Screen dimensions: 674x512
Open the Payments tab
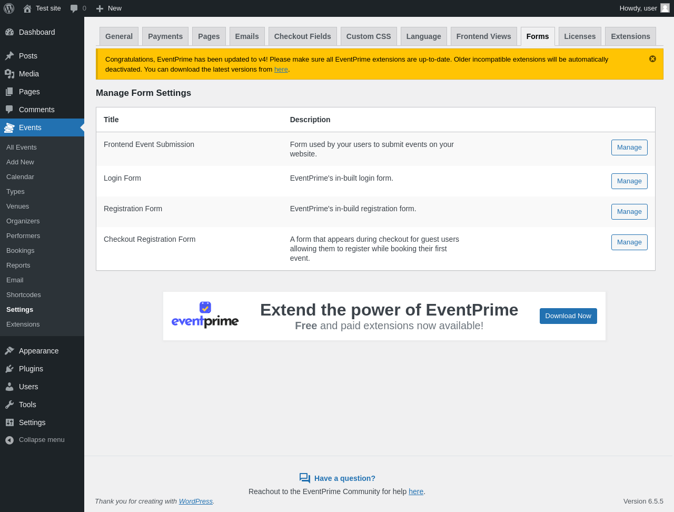[x=165, y=36]
